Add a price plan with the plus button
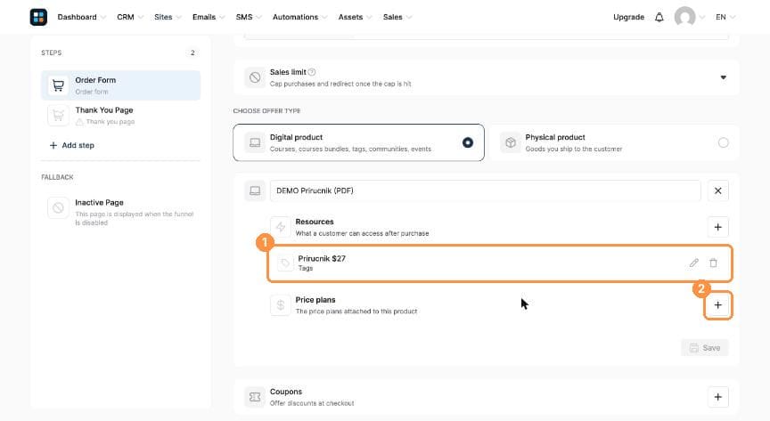770x421 pixels. pyautogui.click(x=718, y=305)
